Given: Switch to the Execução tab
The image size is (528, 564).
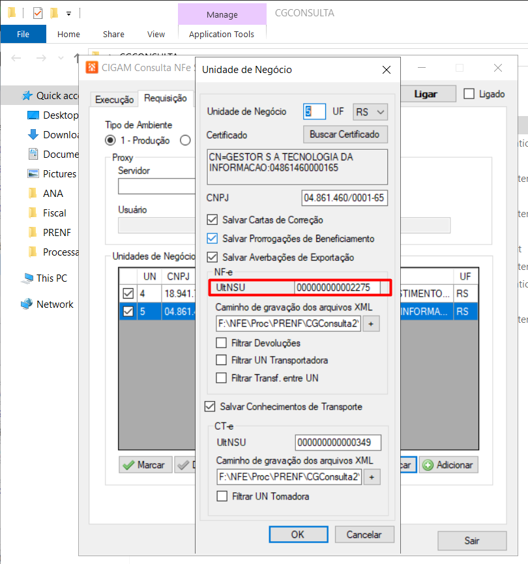Looking at the screenshot, I should click(114, 100).
